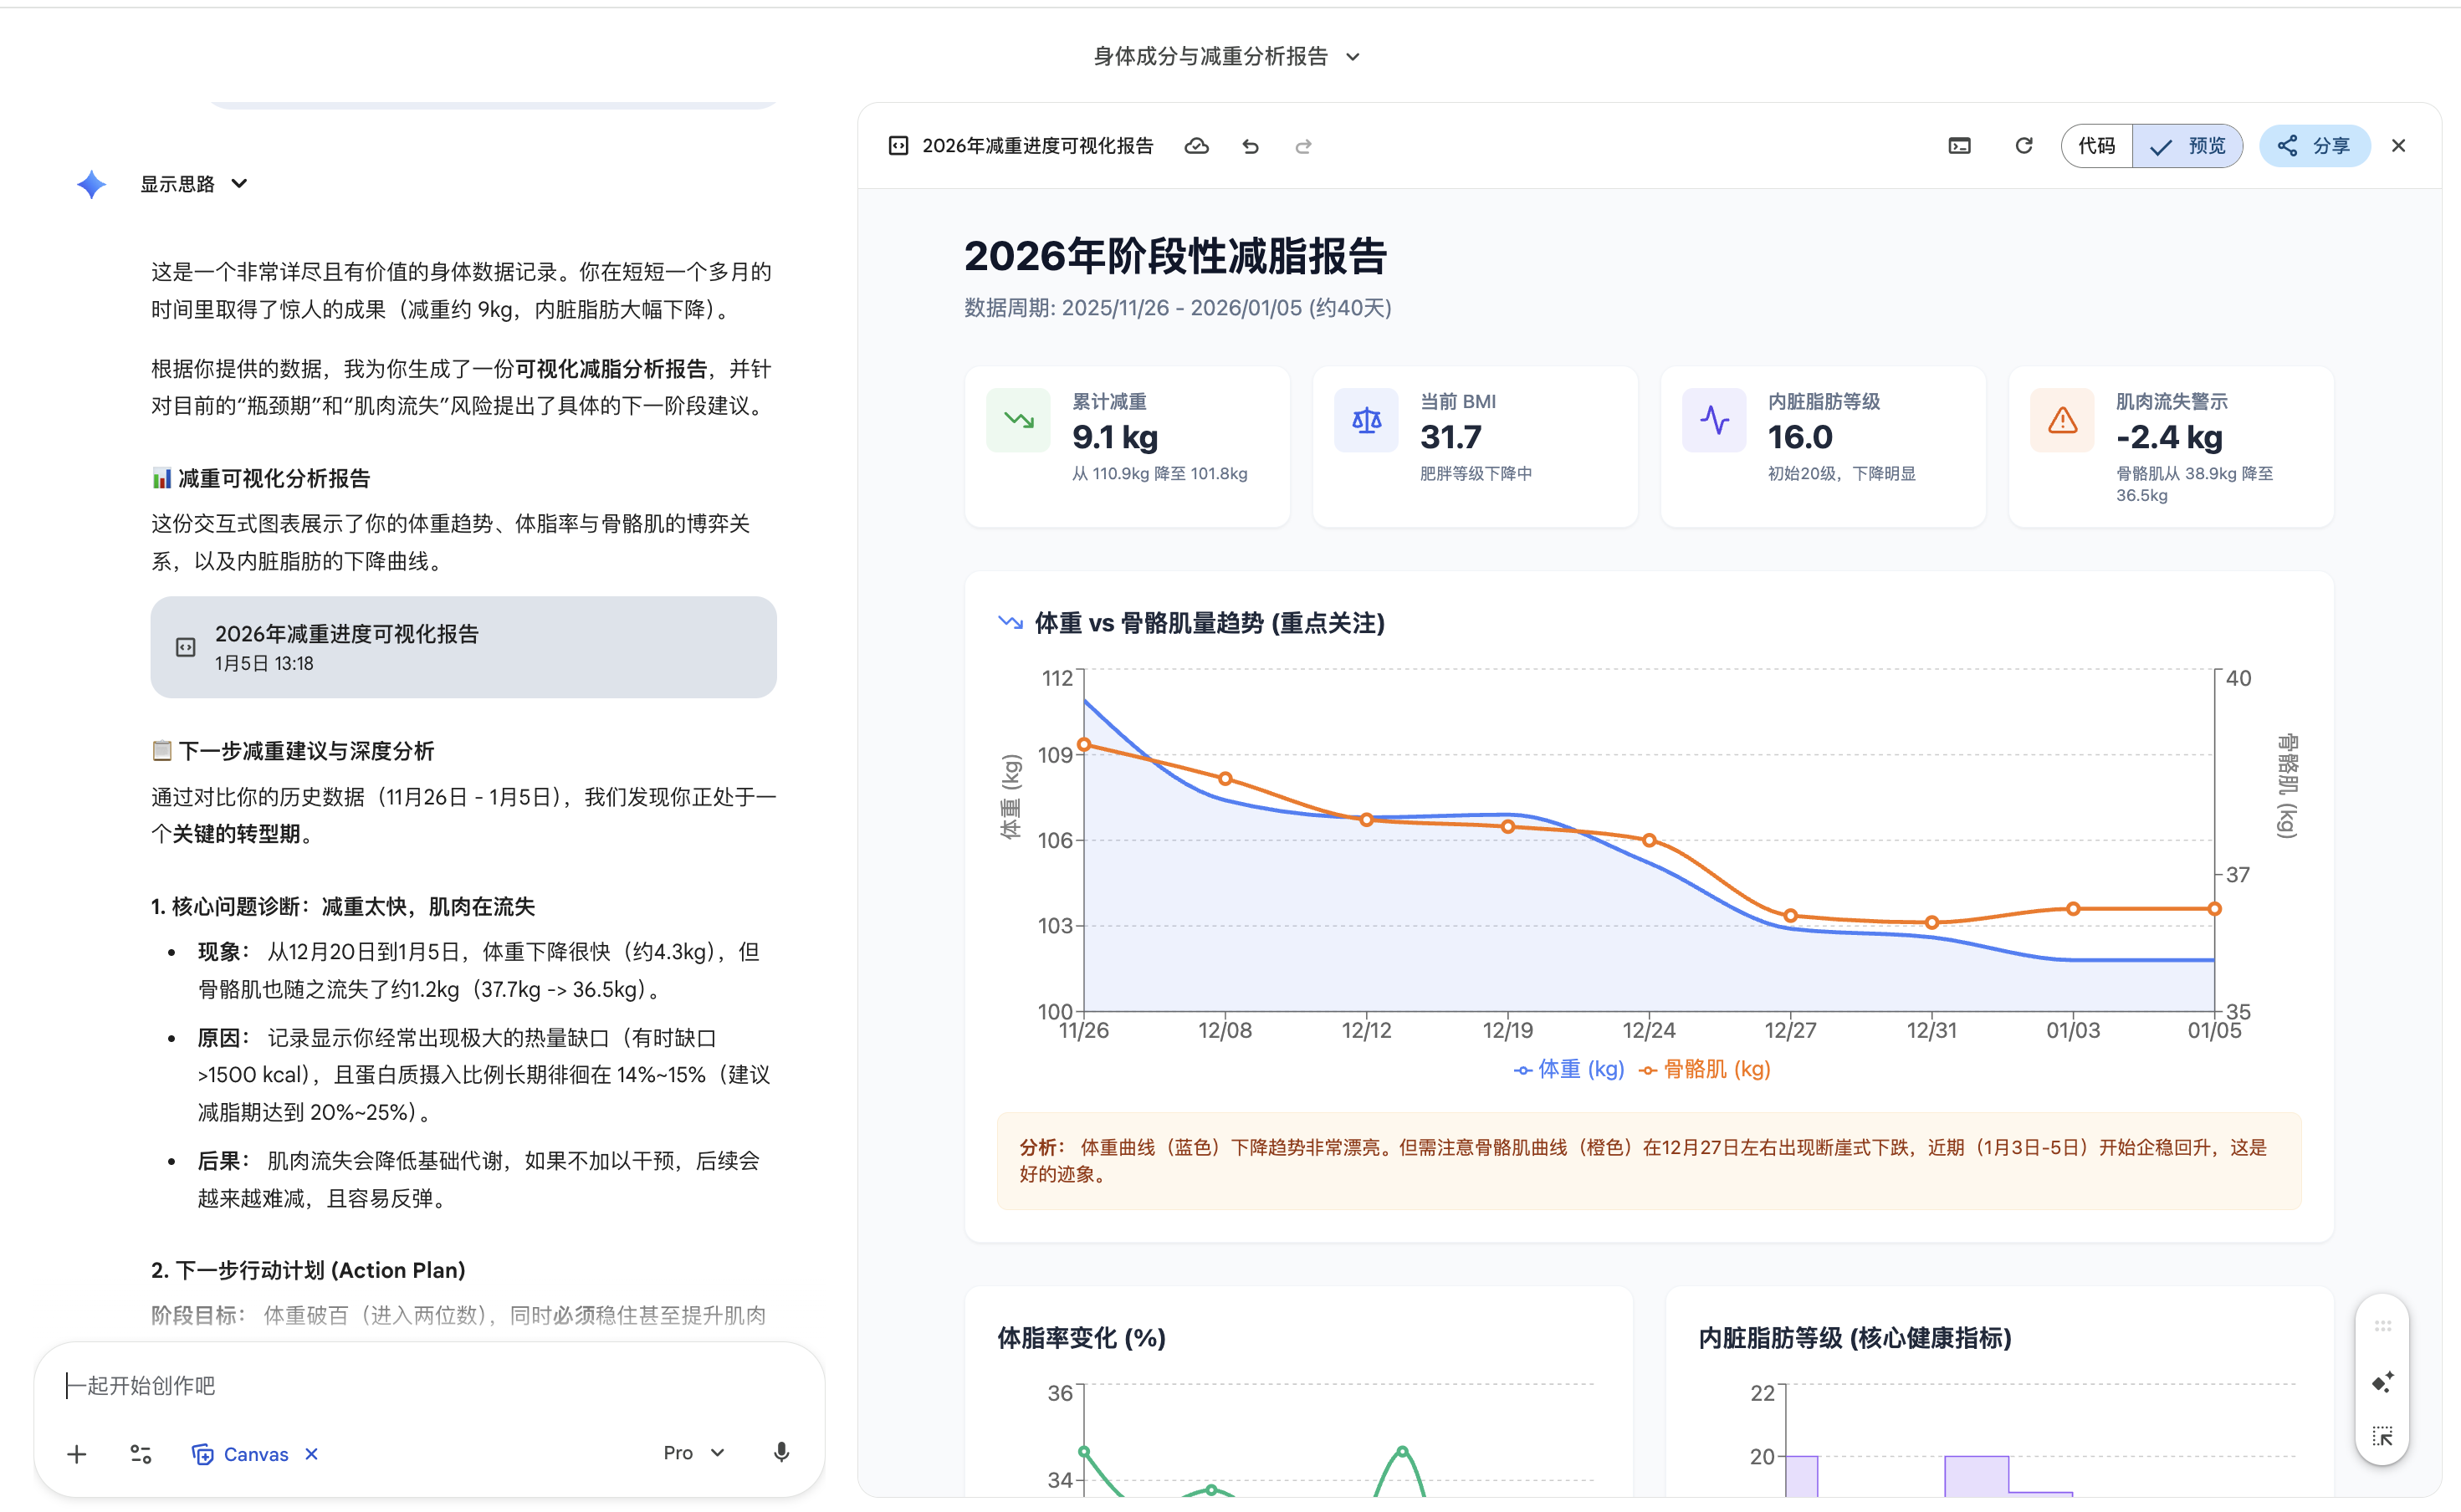Click the 当前 BMI scale icon

[1366, 420]
